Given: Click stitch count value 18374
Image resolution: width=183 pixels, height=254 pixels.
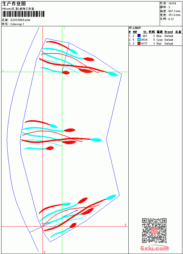Looking at the screenshot, I should coord(172,4).
